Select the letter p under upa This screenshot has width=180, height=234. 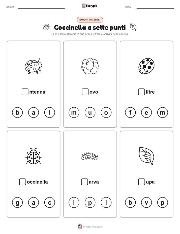[162, 203]
